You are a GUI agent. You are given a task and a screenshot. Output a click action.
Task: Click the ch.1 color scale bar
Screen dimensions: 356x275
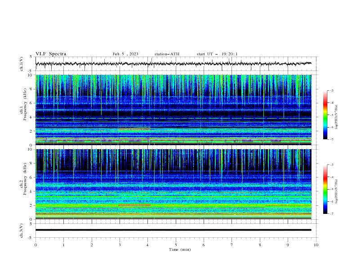(325, 115)
